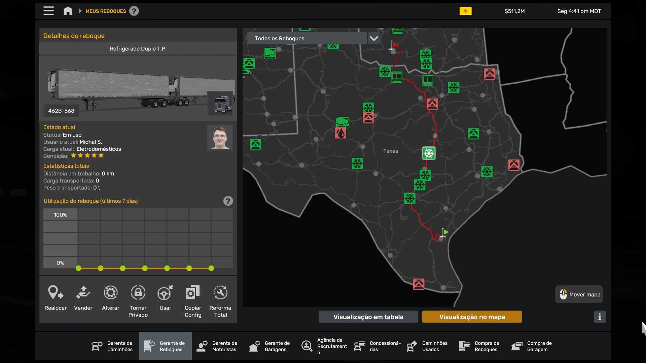Click the attached truck thumbnail
Screen dimensions: 646x363
(221, 103)
